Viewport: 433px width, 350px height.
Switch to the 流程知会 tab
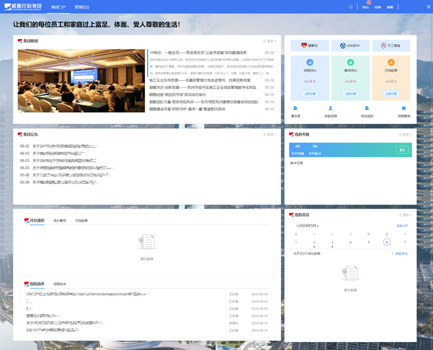point(60,284)
